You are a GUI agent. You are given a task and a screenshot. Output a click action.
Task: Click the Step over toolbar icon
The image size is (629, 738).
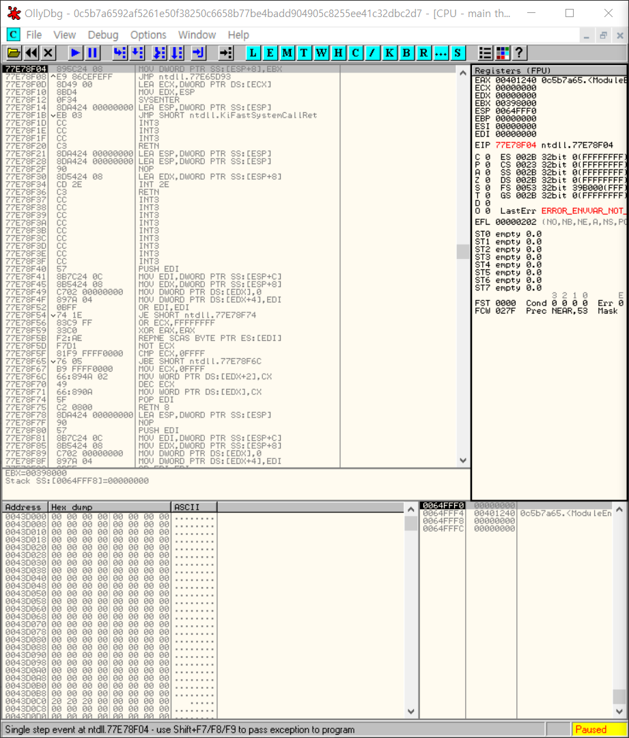[137, 53]
